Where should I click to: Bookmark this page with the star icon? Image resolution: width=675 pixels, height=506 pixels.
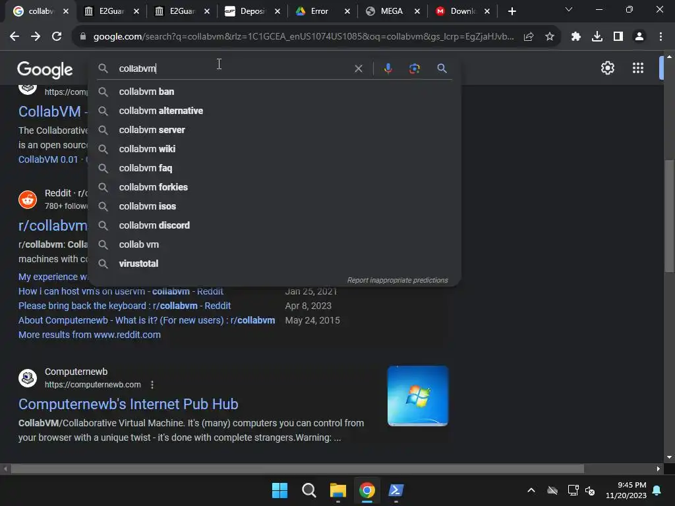tap(550, 37)
